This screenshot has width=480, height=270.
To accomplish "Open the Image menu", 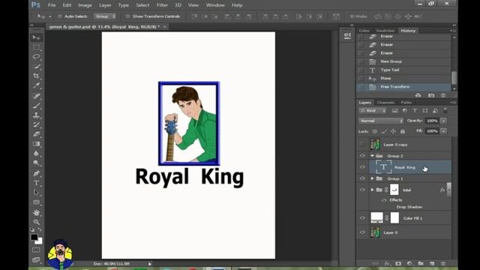I will pyautogui.click(x=85, y=5).
